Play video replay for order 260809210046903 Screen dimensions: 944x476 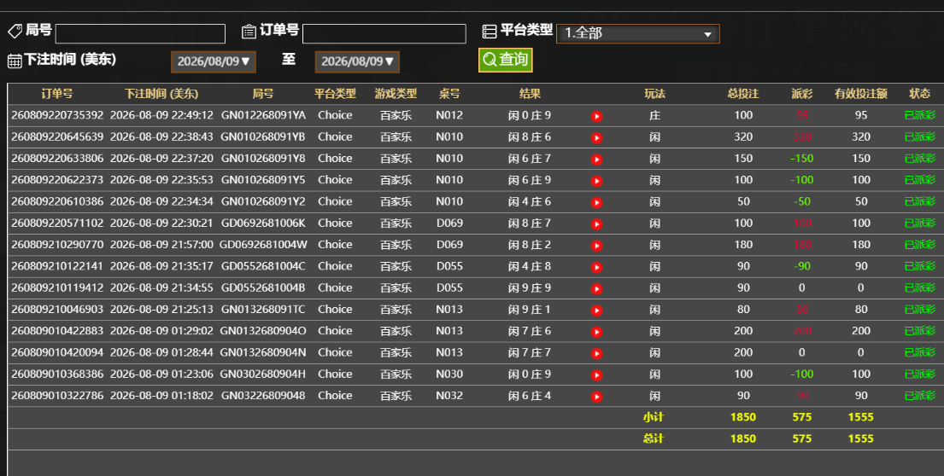[x=596, y=311]
